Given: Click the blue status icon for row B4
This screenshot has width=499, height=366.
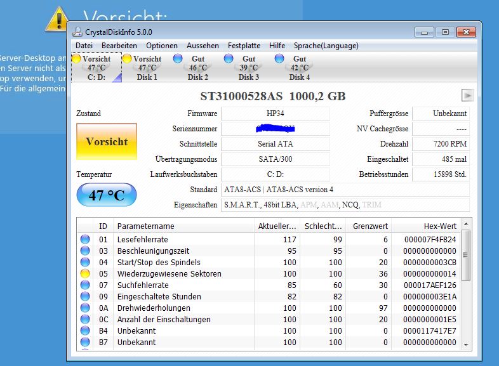Looking at the screenshot, I should point(85,330).
